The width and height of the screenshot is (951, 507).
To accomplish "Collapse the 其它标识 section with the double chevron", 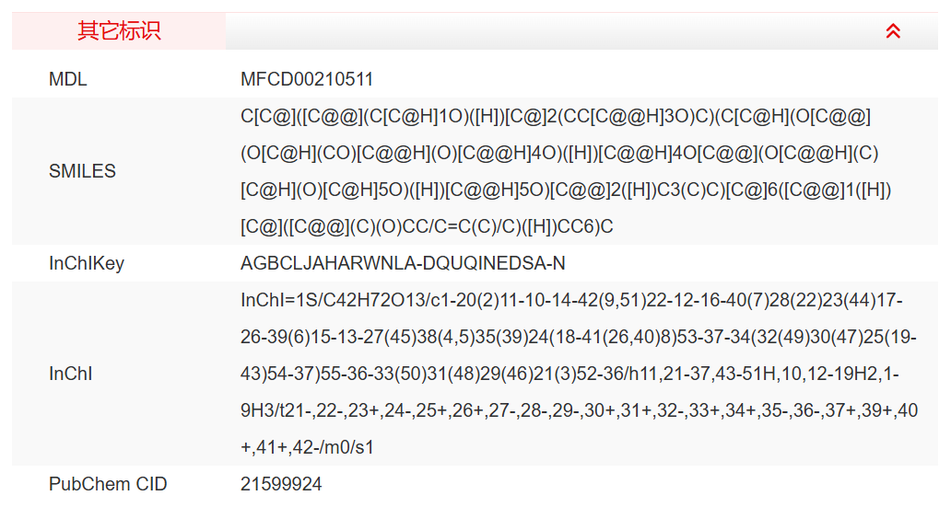I will pos(892,31).
